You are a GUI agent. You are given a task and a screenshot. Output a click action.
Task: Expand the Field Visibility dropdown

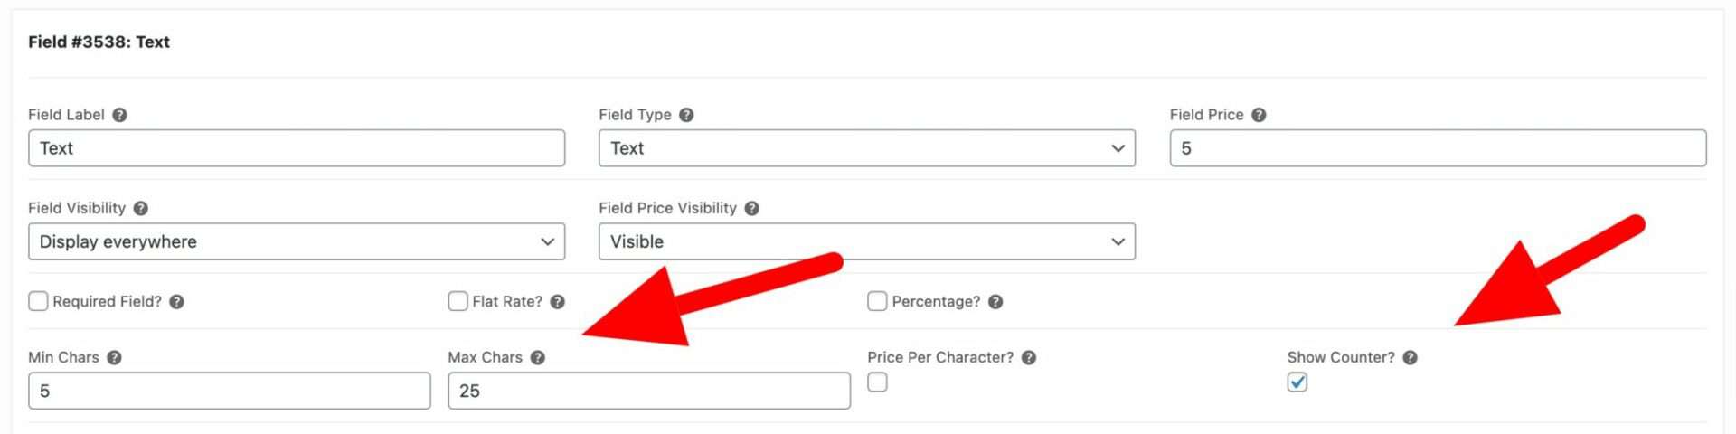297,241
